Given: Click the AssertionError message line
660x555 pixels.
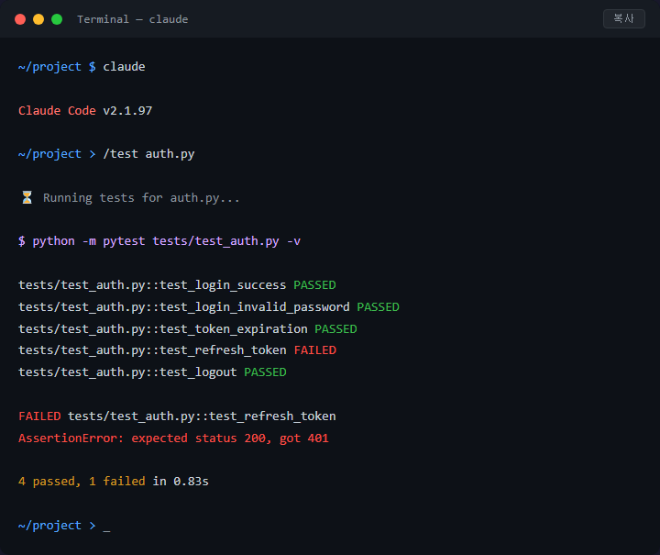Looking at the screenshot, I should [173, 438].
